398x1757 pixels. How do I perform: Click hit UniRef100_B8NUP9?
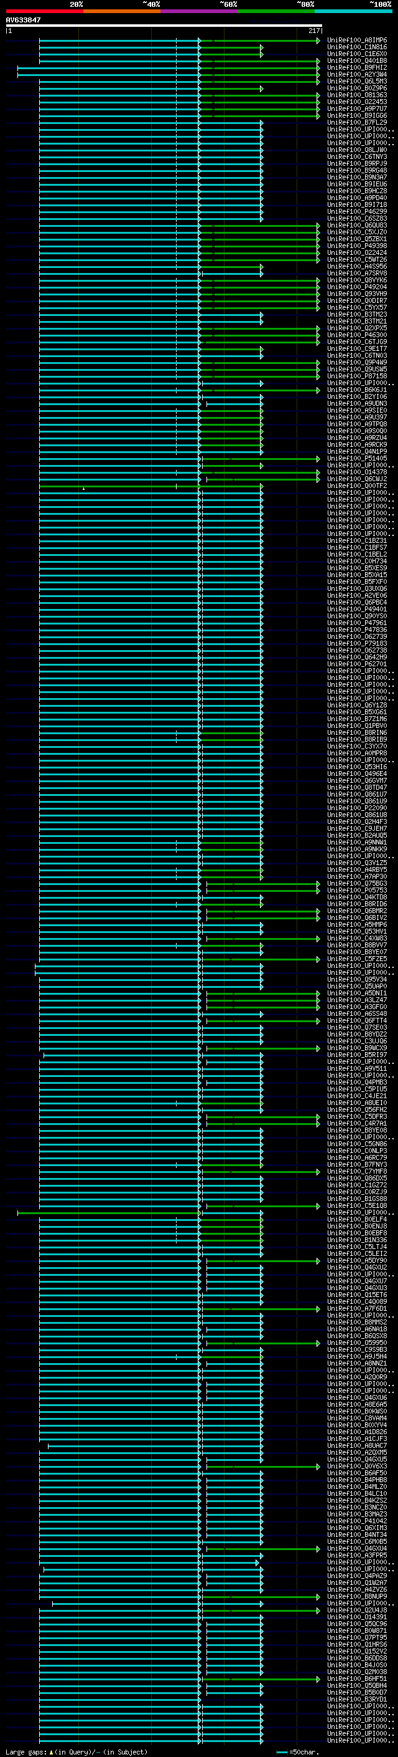357,1596
